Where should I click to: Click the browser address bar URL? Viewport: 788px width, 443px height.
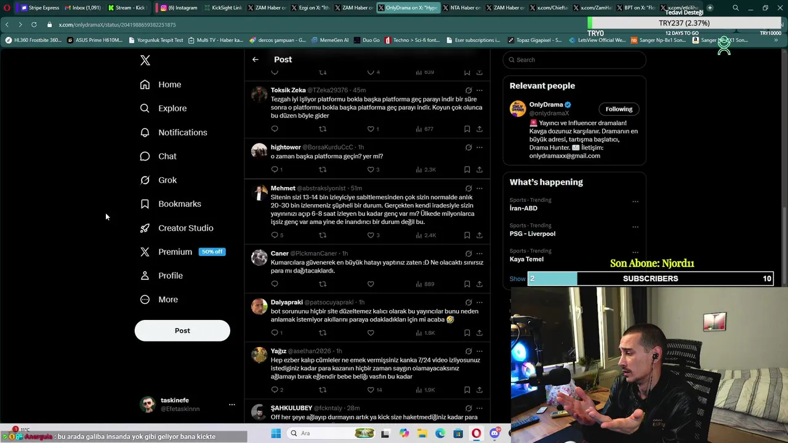(117, 25)
